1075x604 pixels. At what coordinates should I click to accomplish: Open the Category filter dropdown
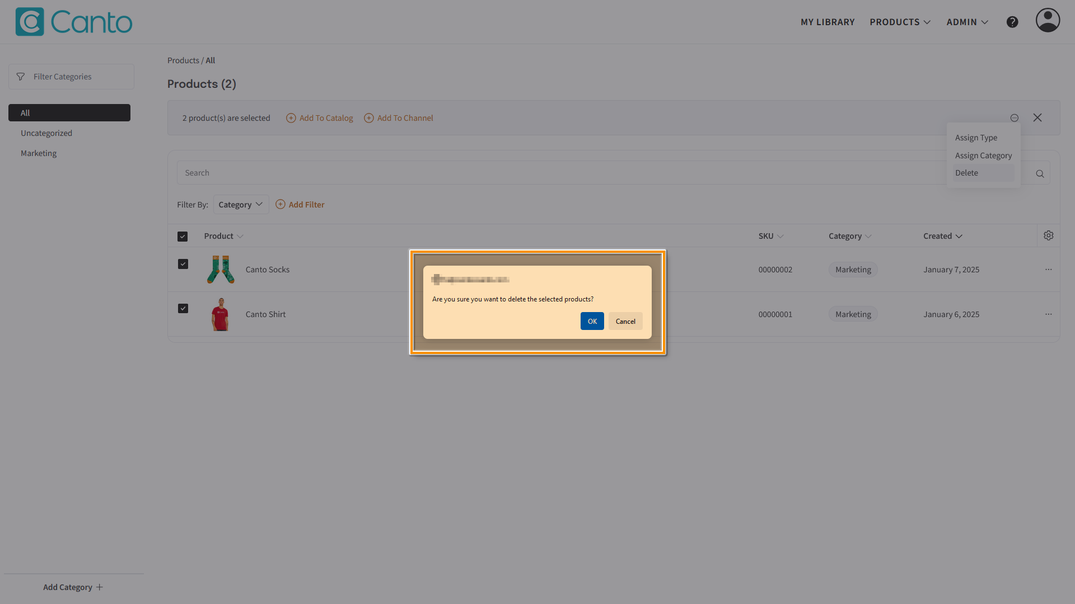[x=241, y=205]
